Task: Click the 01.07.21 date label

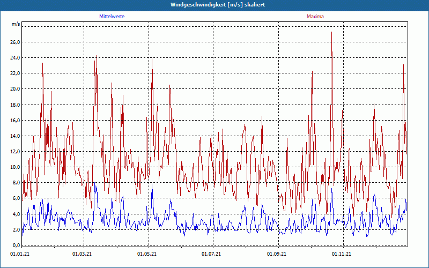Action: (211, 254)
